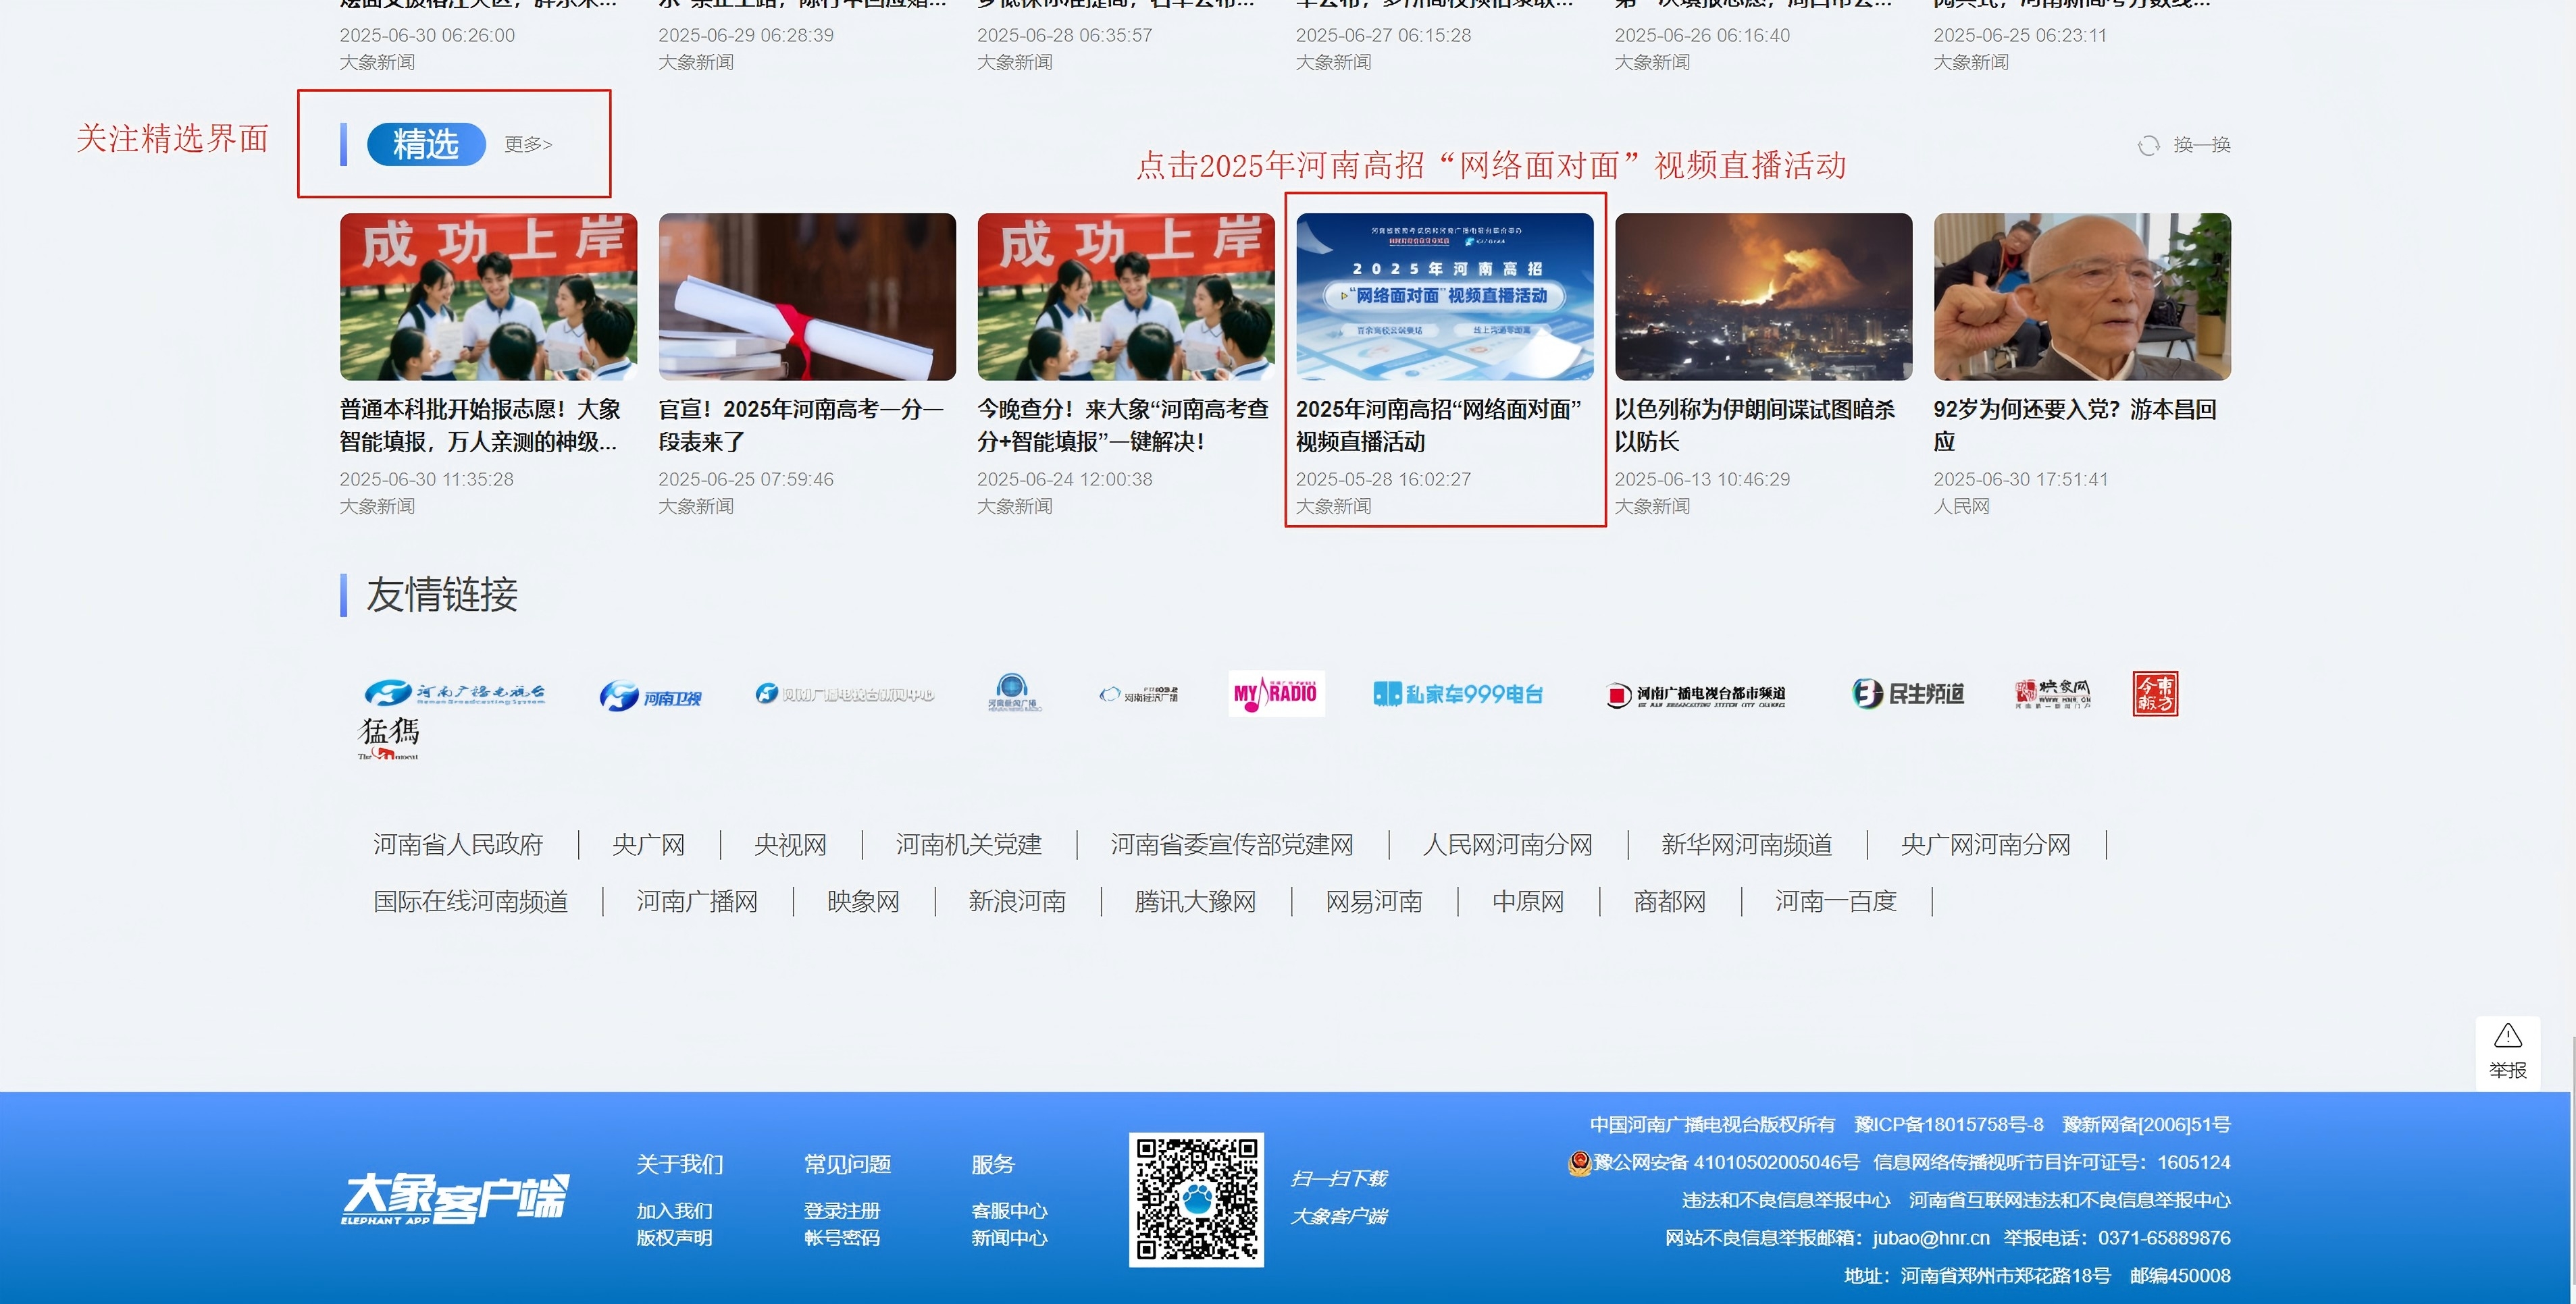Open 客服中心 under 服务
Viewport: 2576px width, 1304px height.
1009,1211
